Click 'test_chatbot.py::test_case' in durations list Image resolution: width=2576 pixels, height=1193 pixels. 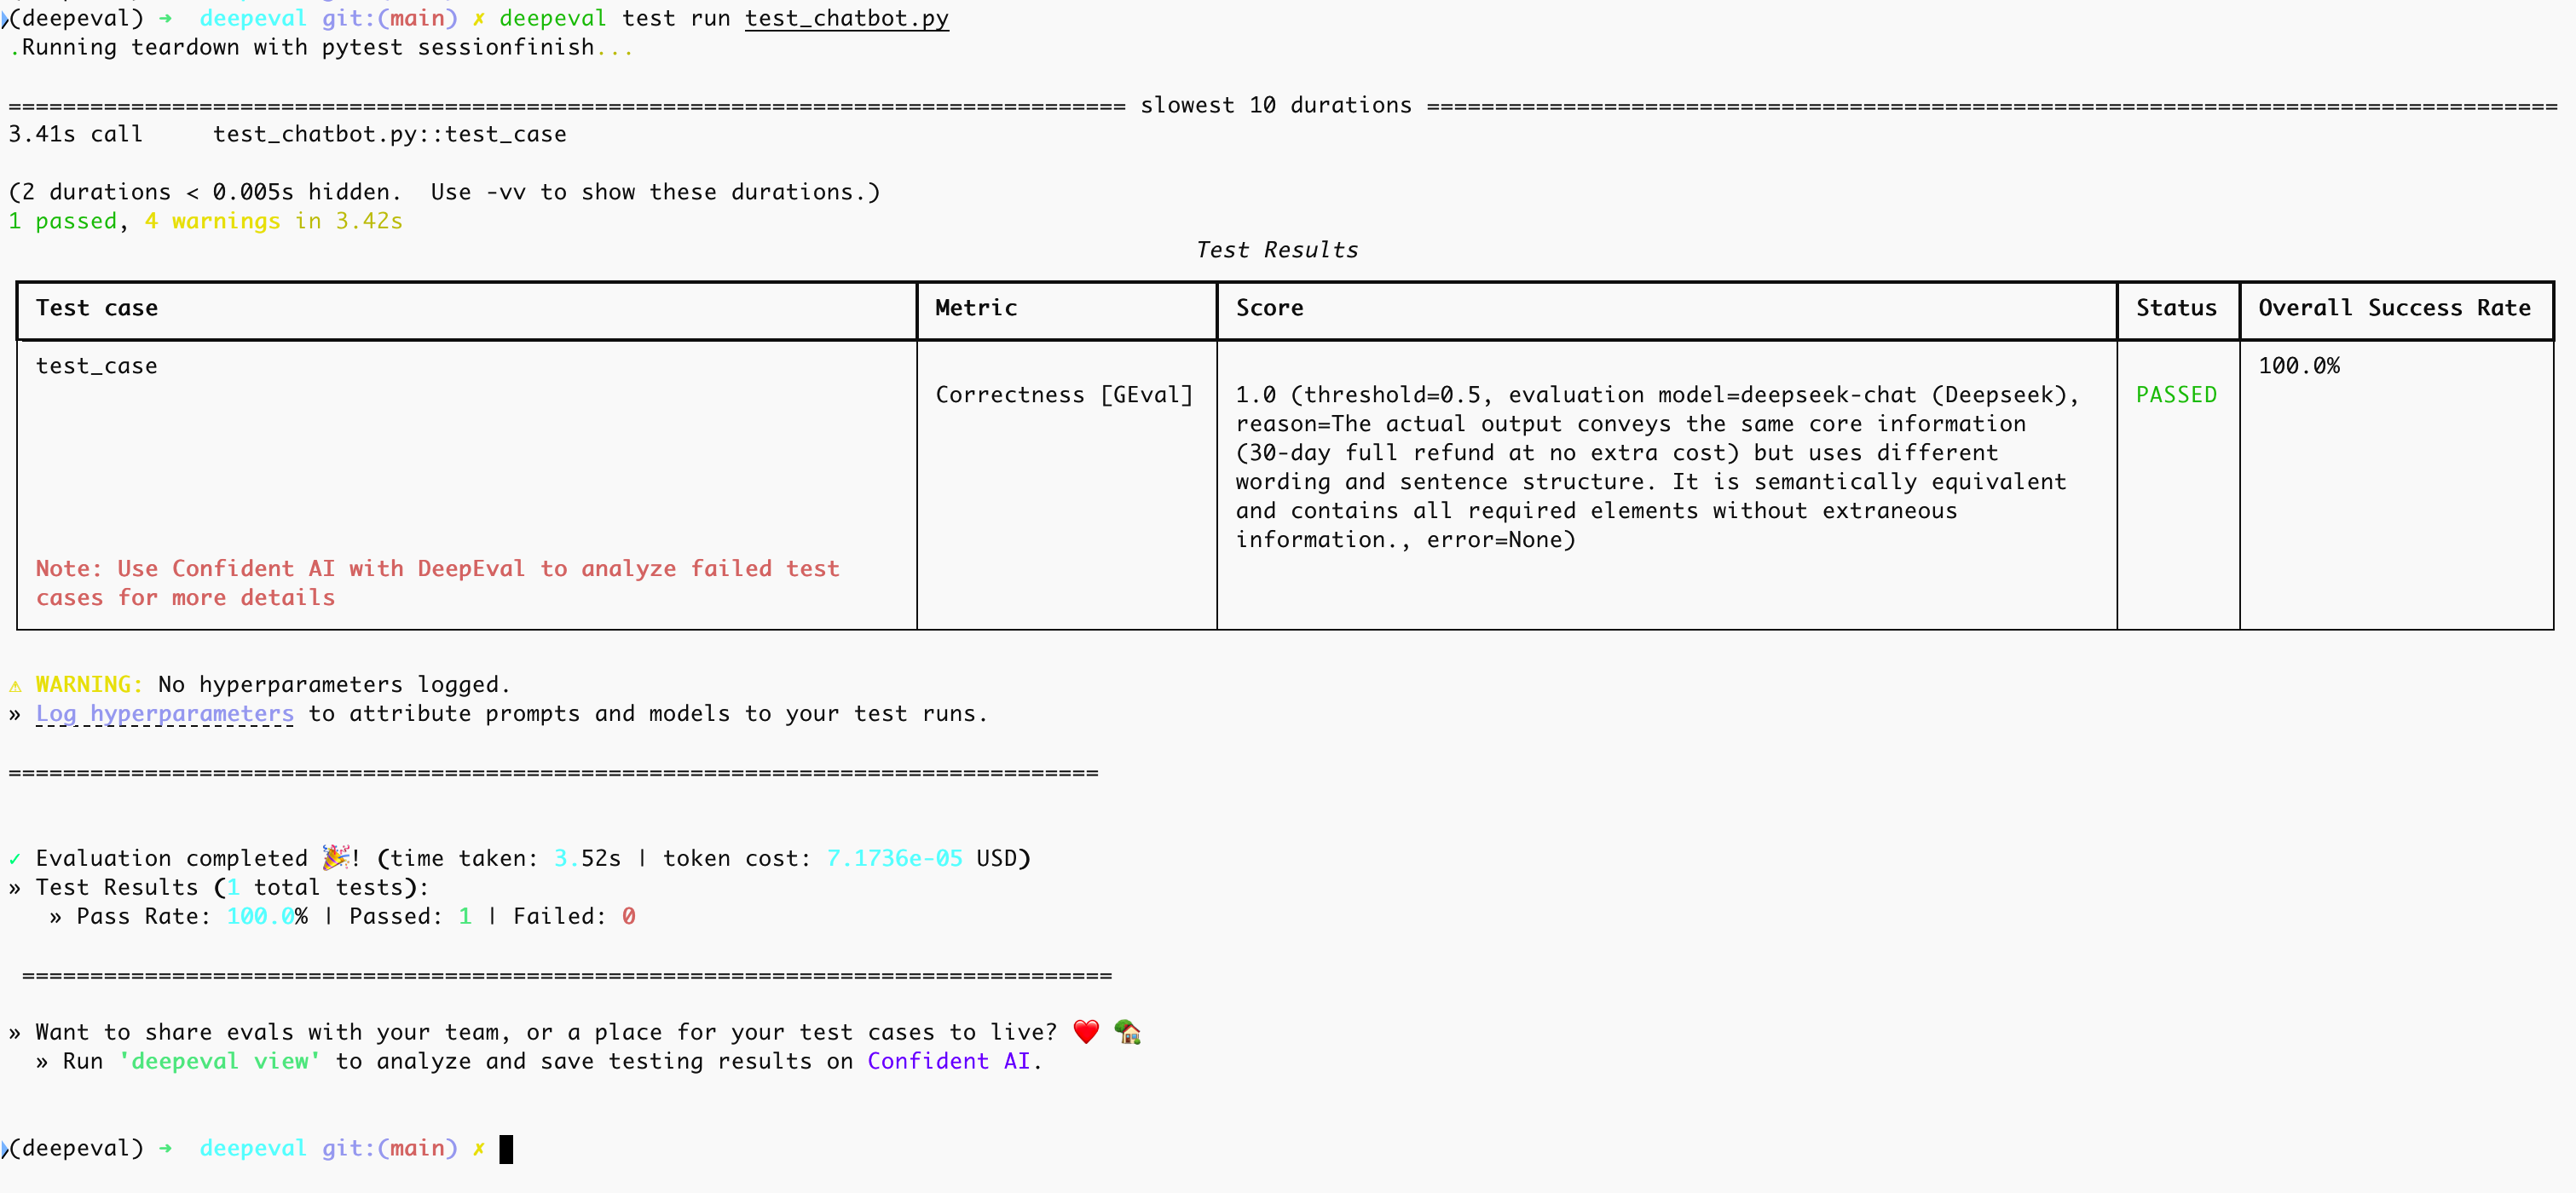pyautogui.click(x=390, y=134)
